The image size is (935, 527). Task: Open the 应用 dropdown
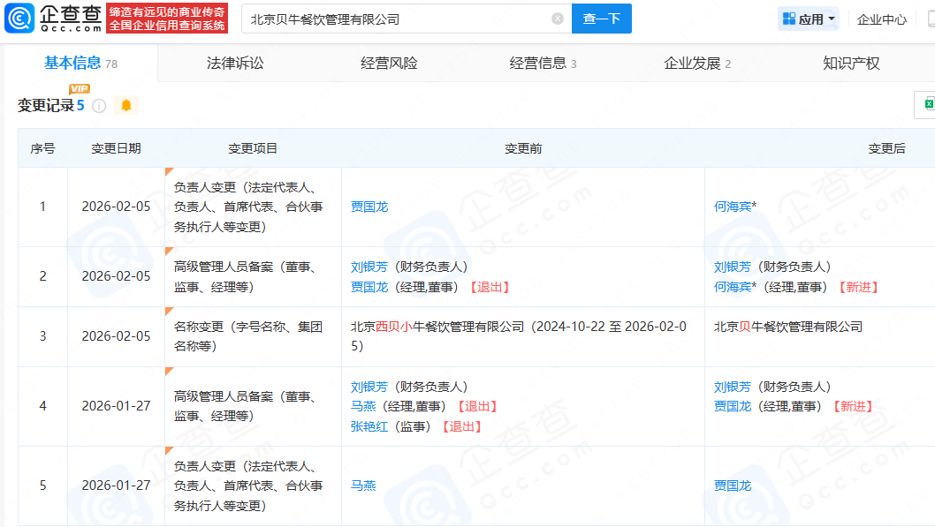[x=808, y=18]
